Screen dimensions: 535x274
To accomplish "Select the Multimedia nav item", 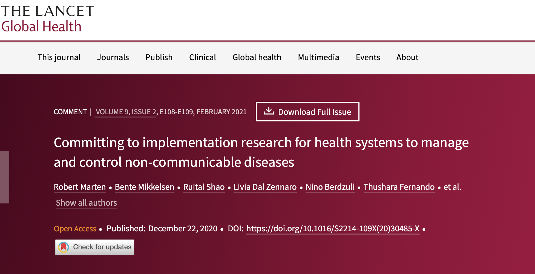I will [318, 57].
